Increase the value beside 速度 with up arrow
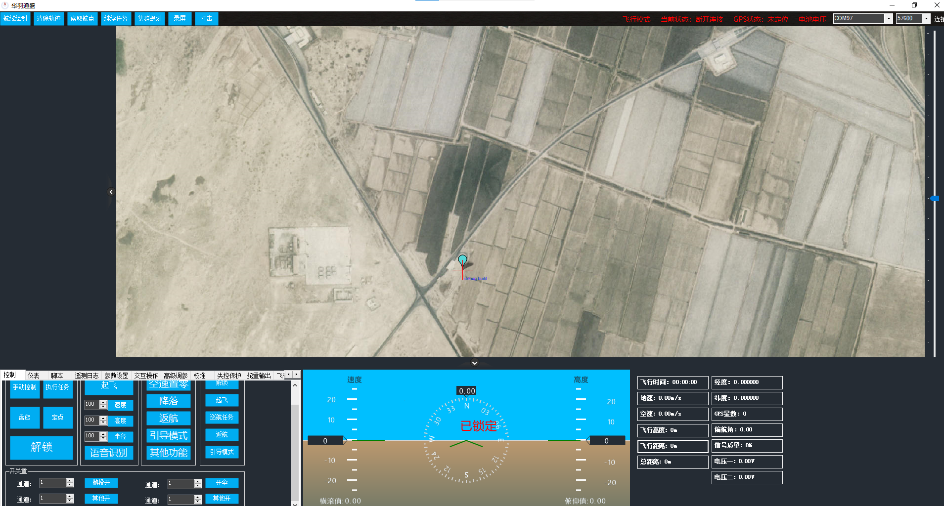 pyautogui.click(x=103, y=402)
